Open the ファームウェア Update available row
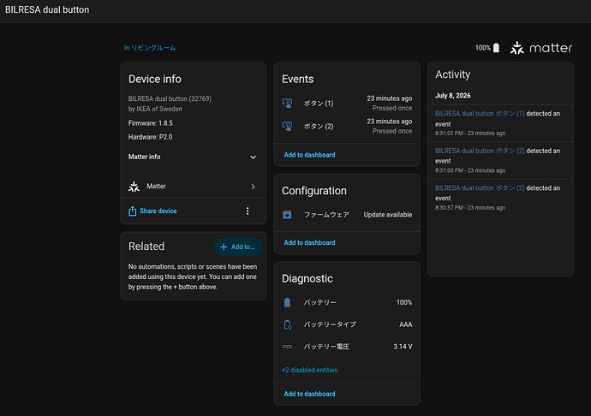 tap(347, 215)
